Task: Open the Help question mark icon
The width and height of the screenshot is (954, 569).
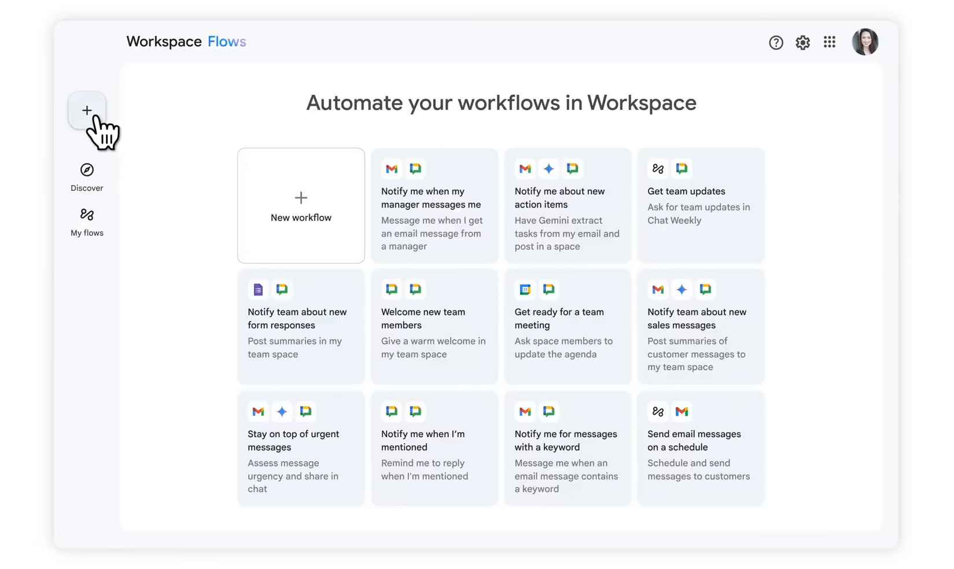Action: tap(775, 42)
